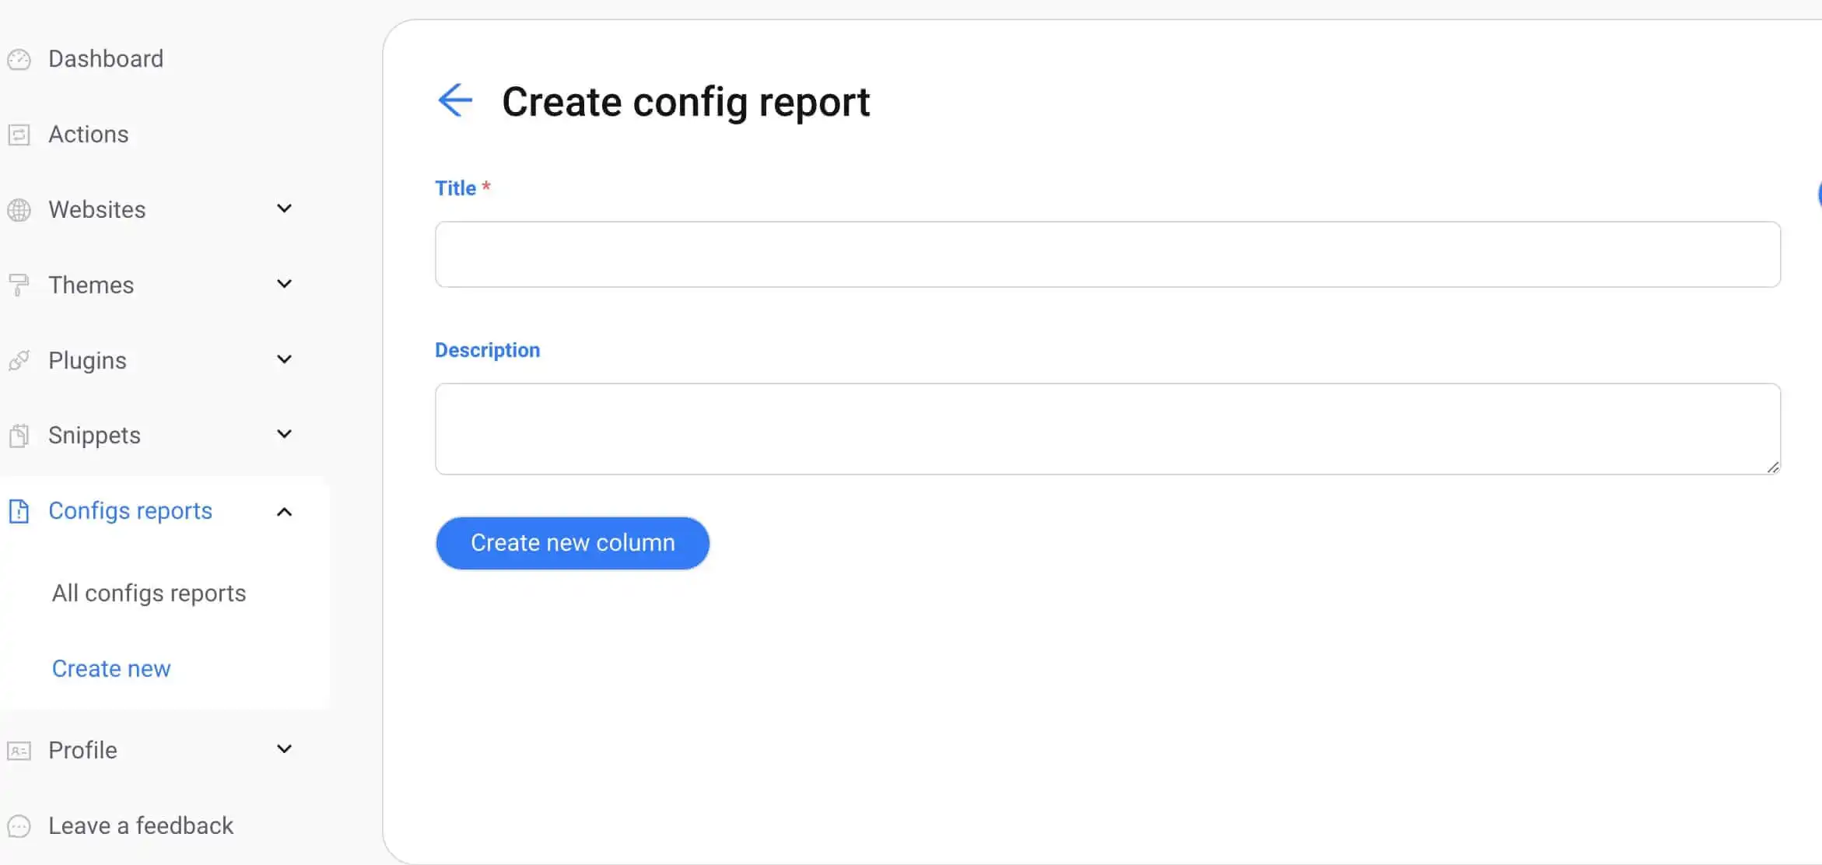Select the Snippets menu entry

94,435
